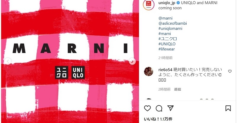The image size is (237, 123).
Task: Go to the previous image with left arrow
Action: 8,61
